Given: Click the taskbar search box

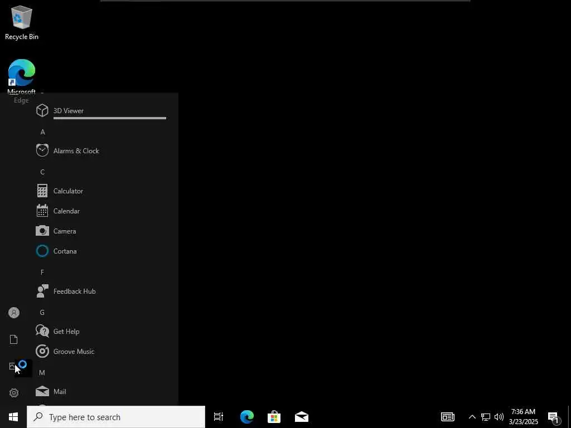Looking at the screenshot, I should pyautogui.click(x=116, y=417).
